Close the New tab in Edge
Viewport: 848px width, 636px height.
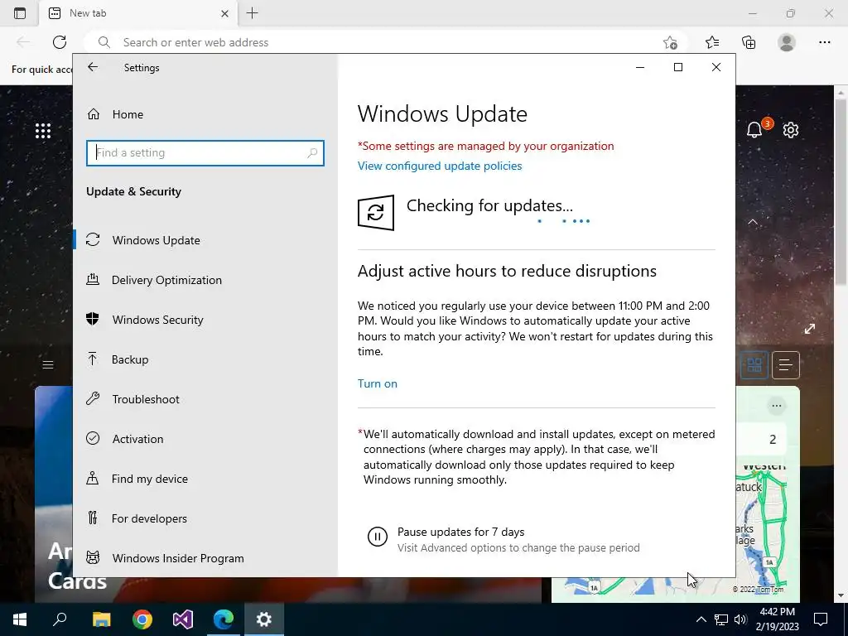(225, 13)
